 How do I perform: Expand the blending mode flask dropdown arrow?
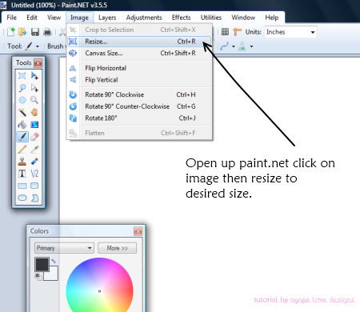point(251,46)
